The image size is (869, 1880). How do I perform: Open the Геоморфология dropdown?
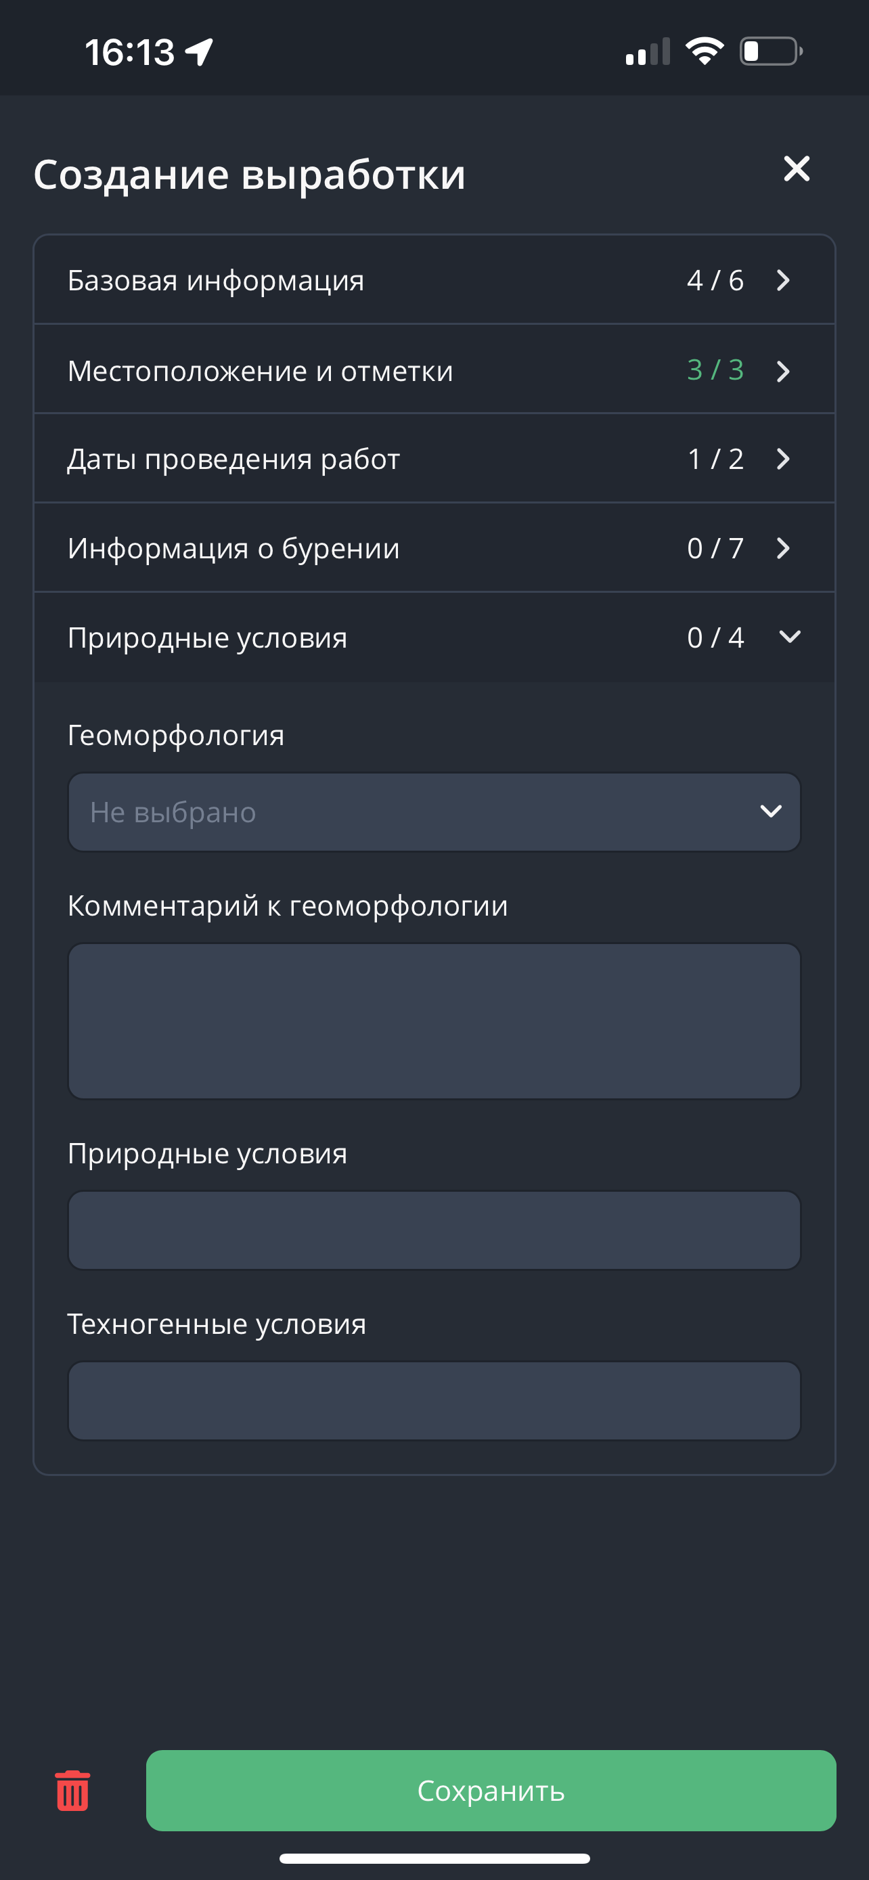pyautogui.click(x=434, y=811)
